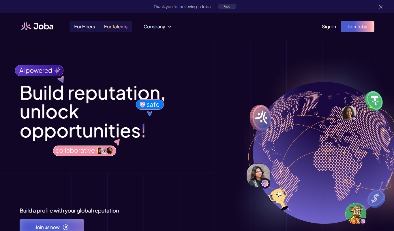The image size is (394, 231).
Task: Click the collaborative badge with avatars
Action: 85,150
